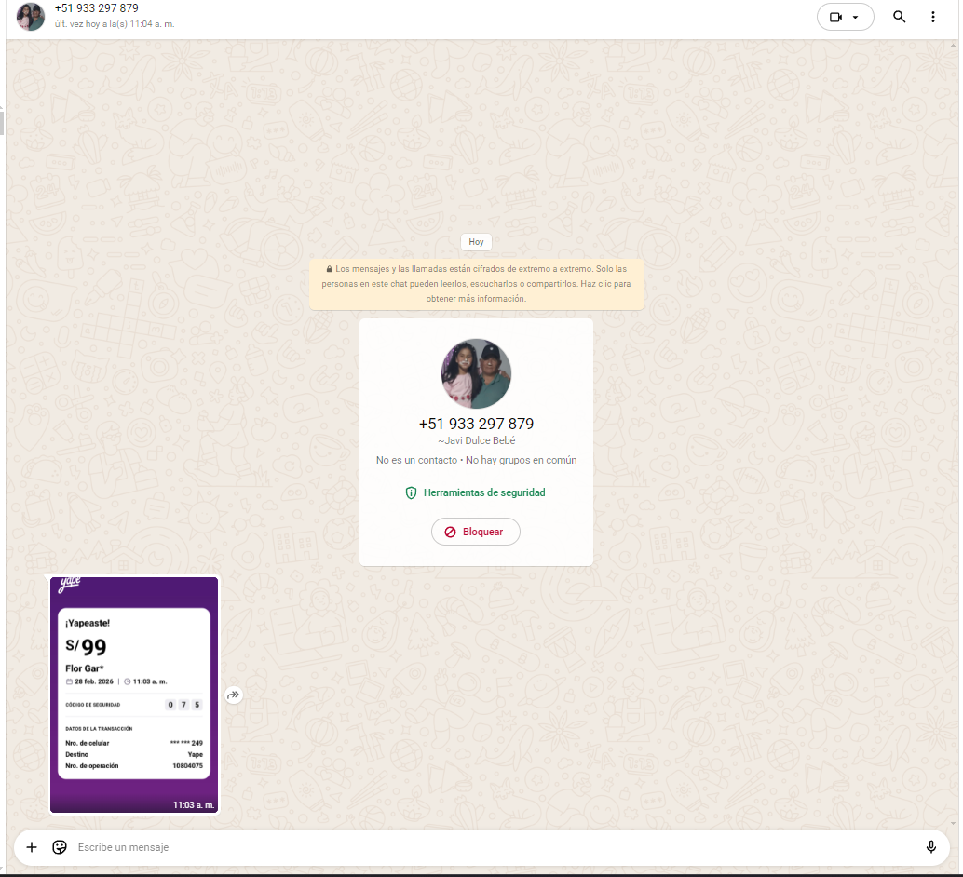The height and width of the screenshot is (877, 963).
Task: Open the Yape receipt image
Action: click(134, 695)
